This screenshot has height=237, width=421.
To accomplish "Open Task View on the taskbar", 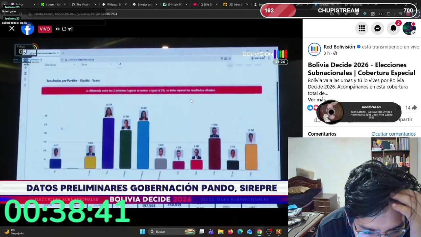I will click(x=202, y=232).
